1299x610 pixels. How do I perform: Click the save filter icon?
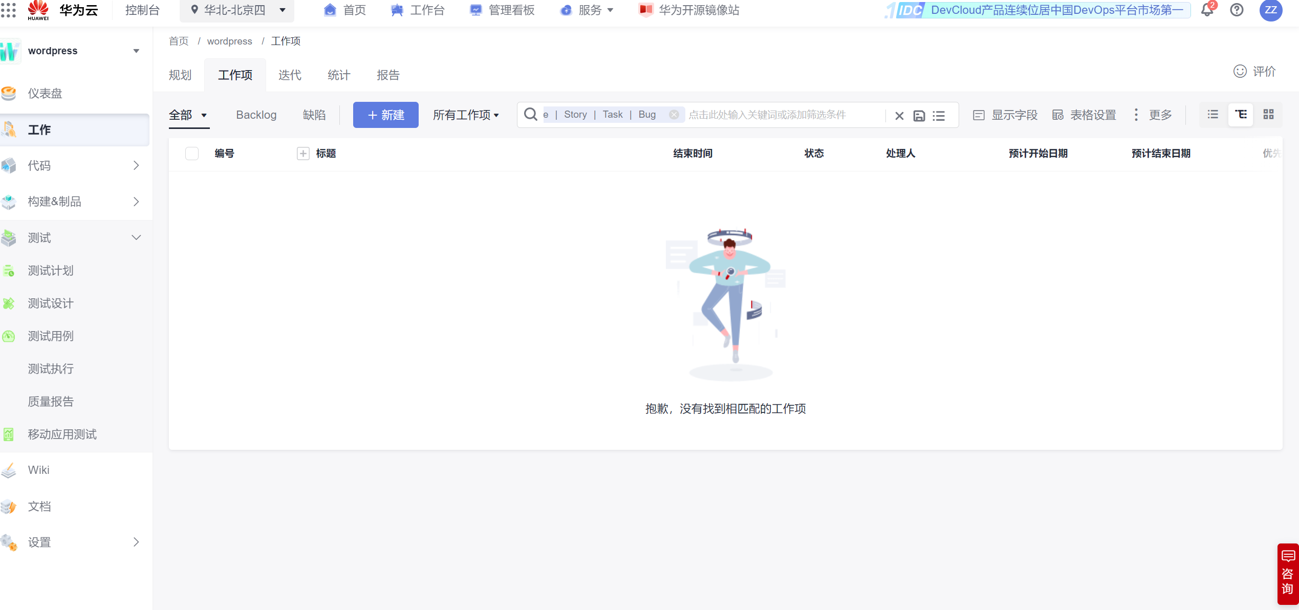pyautogui.click(x=919, y=116)
